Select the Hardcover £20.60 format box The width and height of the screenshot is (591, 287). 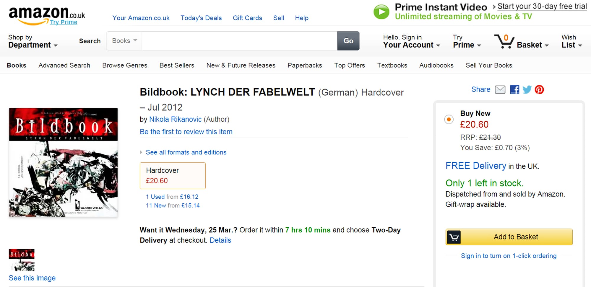pyautogui.click(x=173, y=175)
